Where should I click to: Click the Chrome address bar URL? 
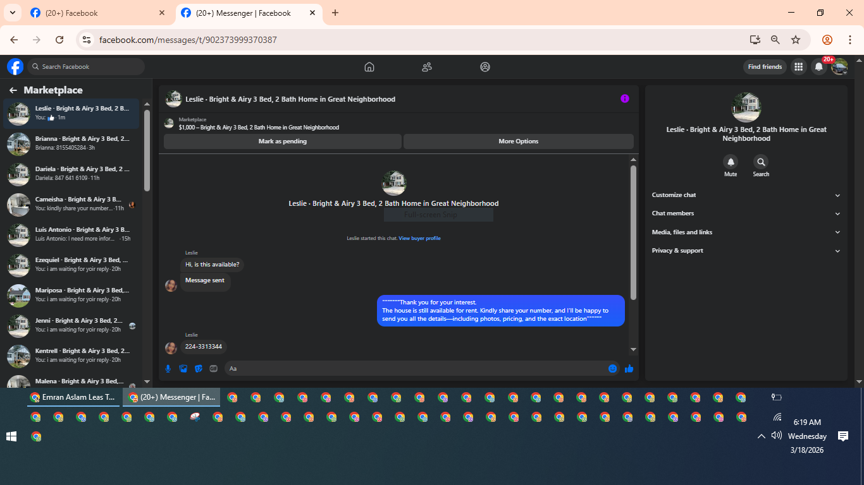[x=188, y=40]
